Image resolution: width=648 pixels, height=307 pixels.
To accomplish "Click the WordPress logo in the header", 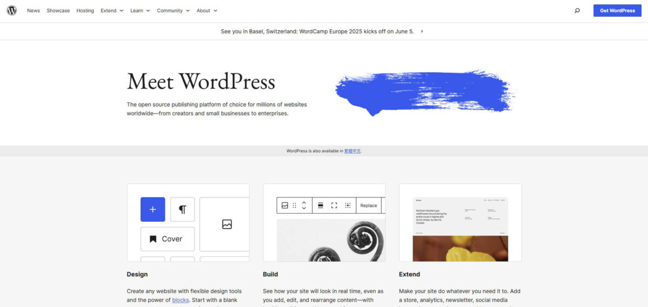I will pyautogui.click(x=12, y=10).
